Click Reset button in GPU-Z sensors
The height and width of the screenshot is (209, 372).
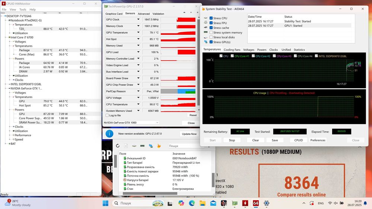pyautogui.click(x=193, y=115)
